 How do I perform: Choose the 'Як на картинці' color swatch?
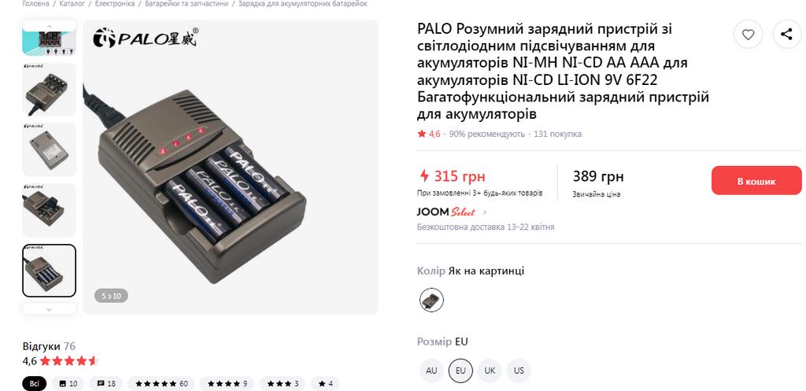pos(431,300)
